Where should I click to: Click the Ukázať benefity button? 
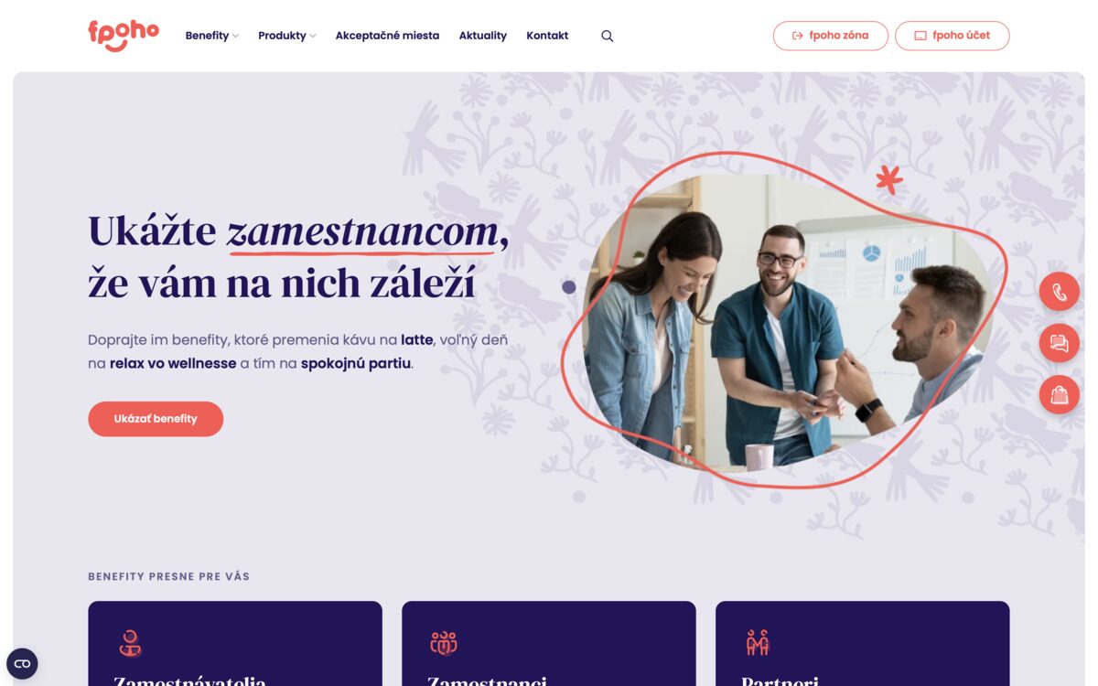pos(156,419)
